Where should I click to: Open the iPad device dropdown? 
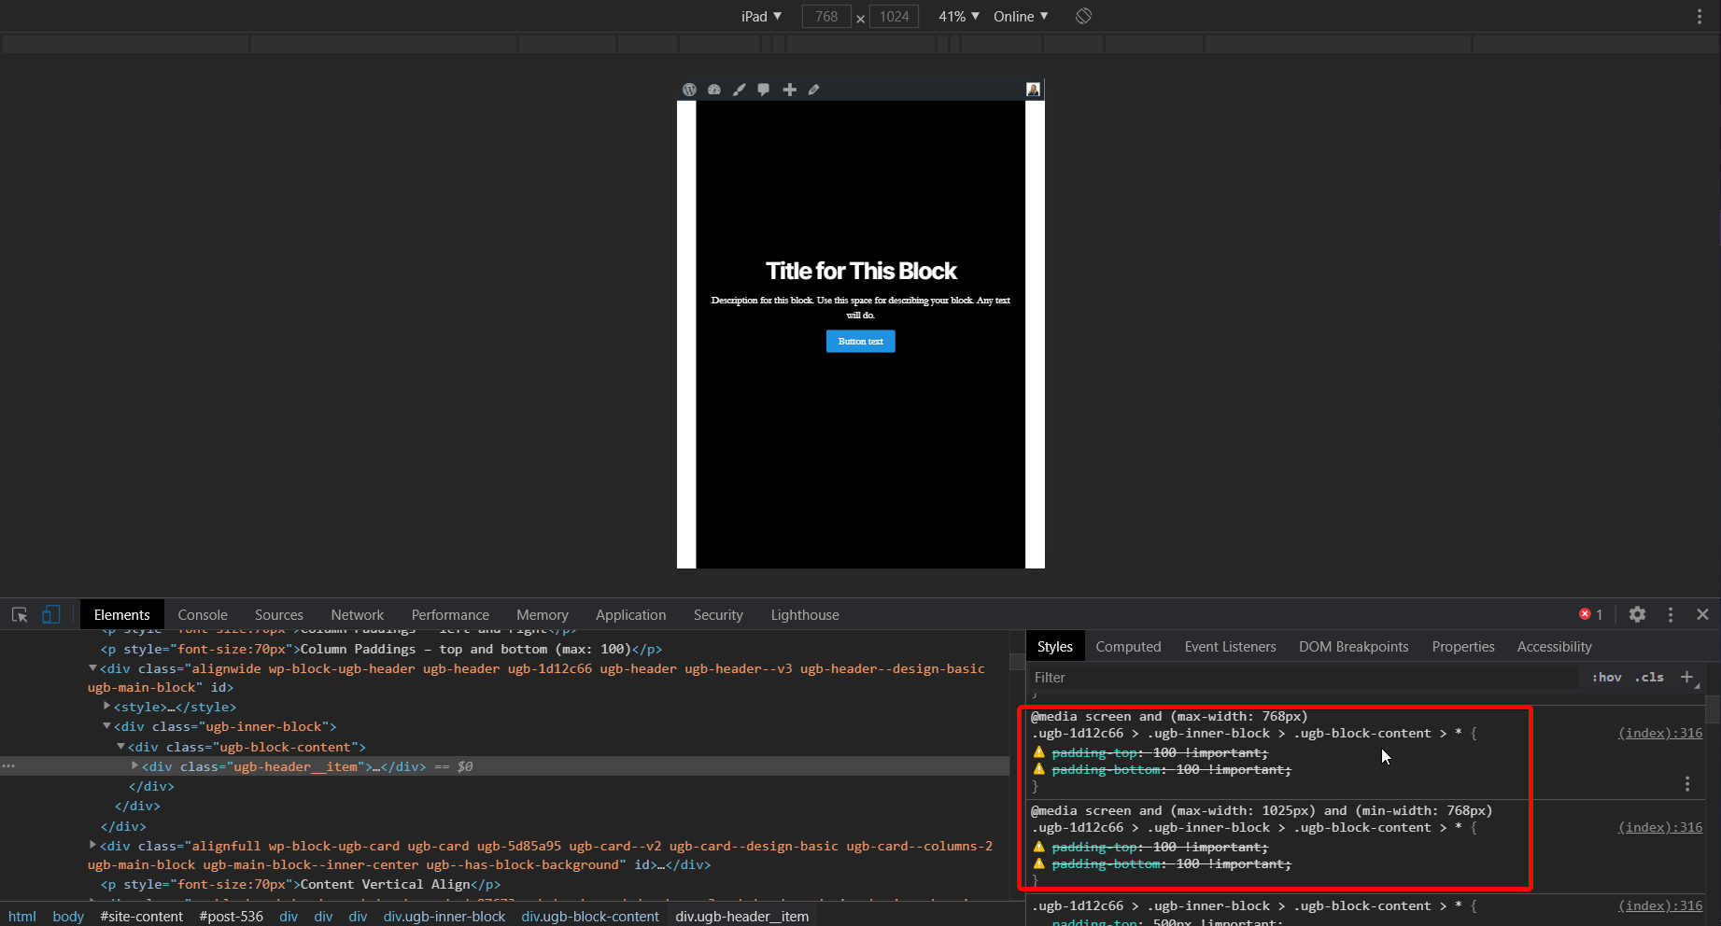click(x=761, y=16)
